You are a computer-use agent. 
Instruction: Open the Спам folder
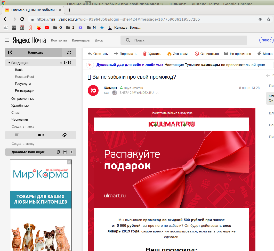tap(15, 113)
